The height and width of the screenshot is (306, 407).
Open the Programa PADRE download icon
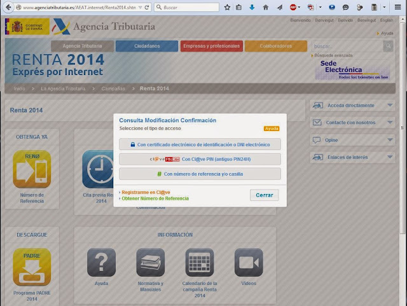32,267
